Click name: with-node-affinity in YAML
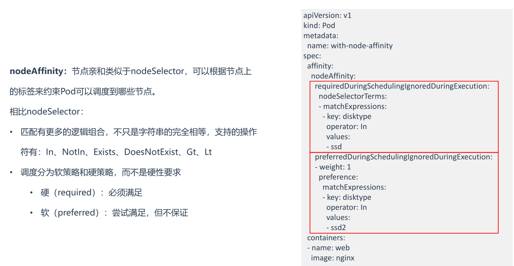The image size is (514, 266). (x=350, y=46)
